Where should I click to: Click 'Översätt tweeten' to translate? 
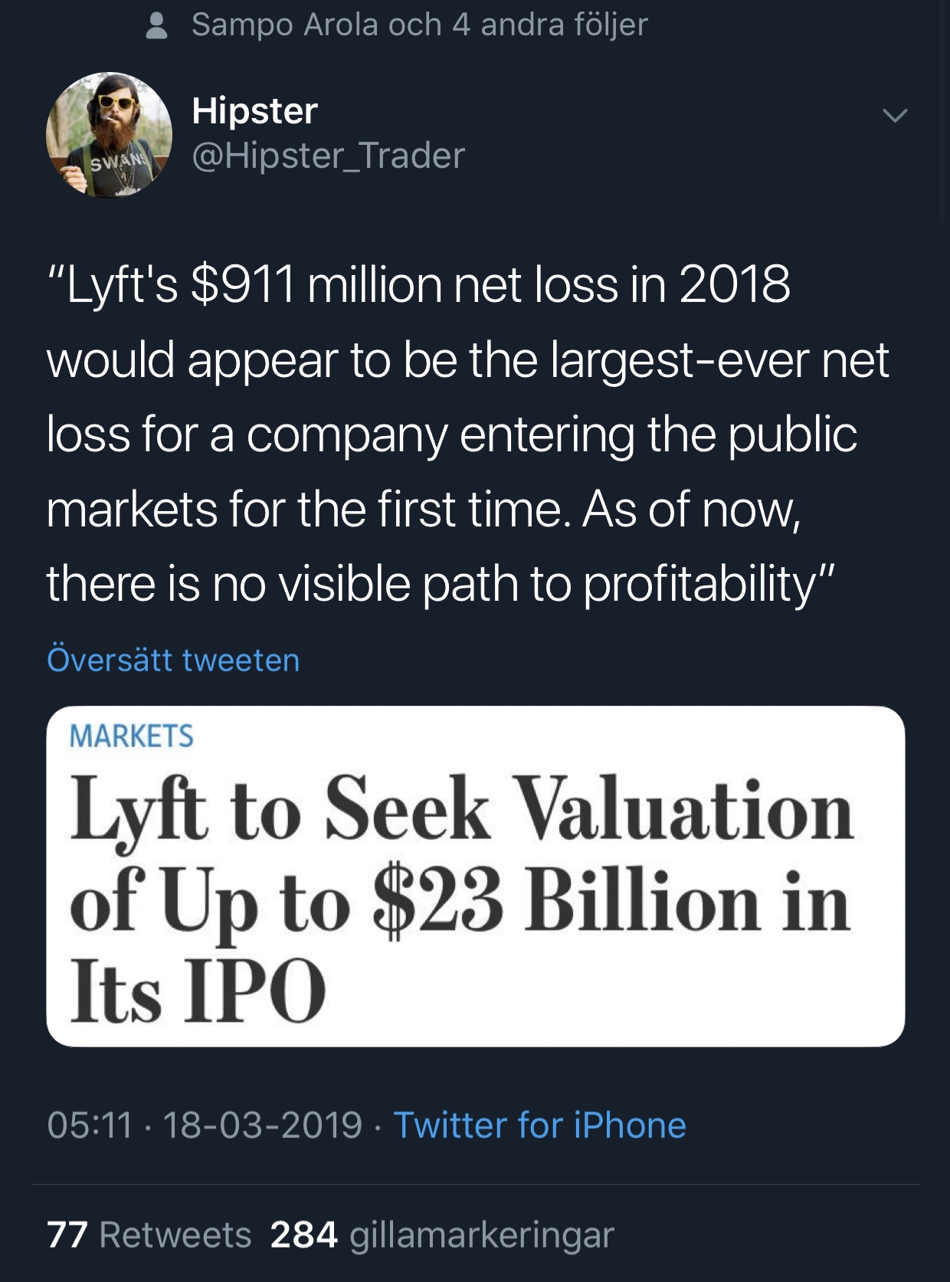tap(173, 660)
